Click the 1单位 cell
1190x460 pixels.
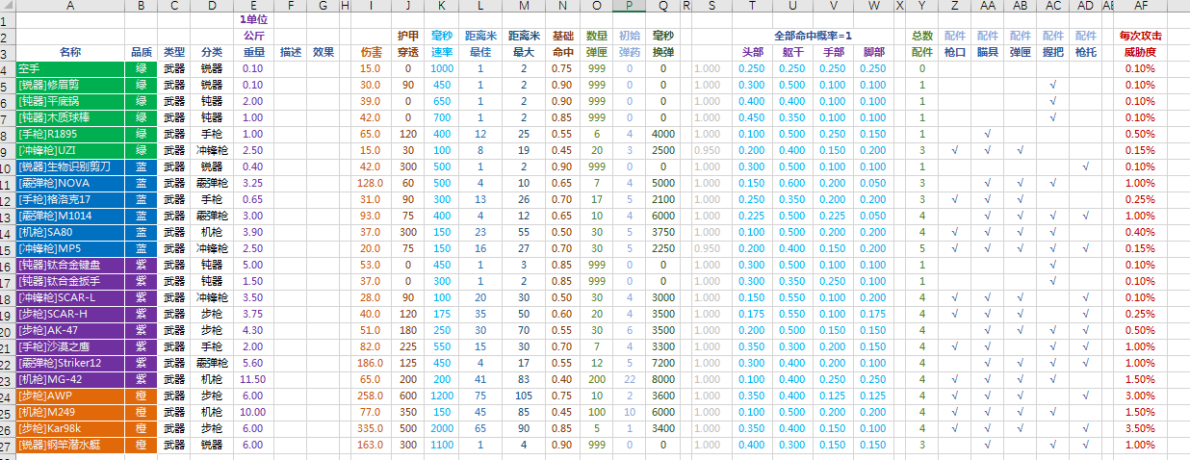[x=254, y=19]
